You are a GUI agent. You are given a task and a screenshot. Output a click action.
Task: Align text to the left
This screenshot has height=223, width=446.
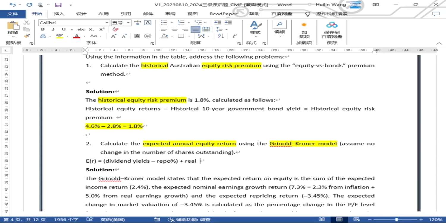pos(164,29)
